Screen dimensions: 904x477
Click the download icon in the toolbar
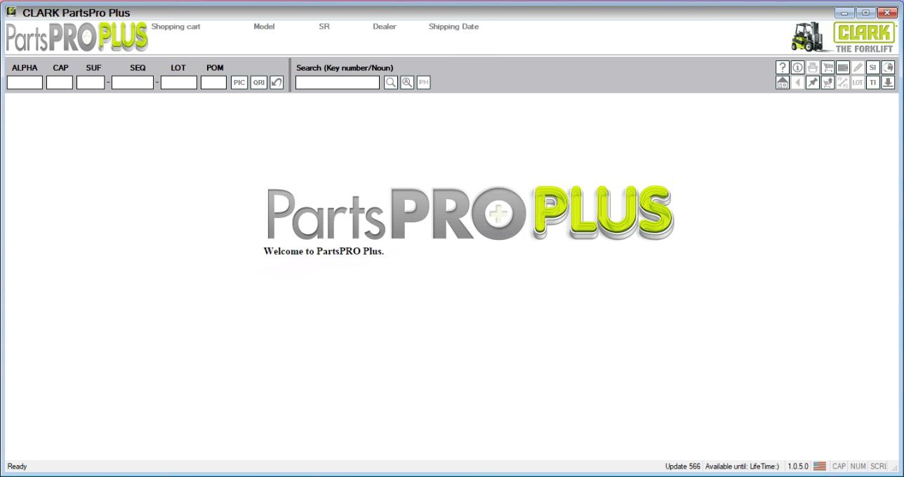(x=888, y=83)
